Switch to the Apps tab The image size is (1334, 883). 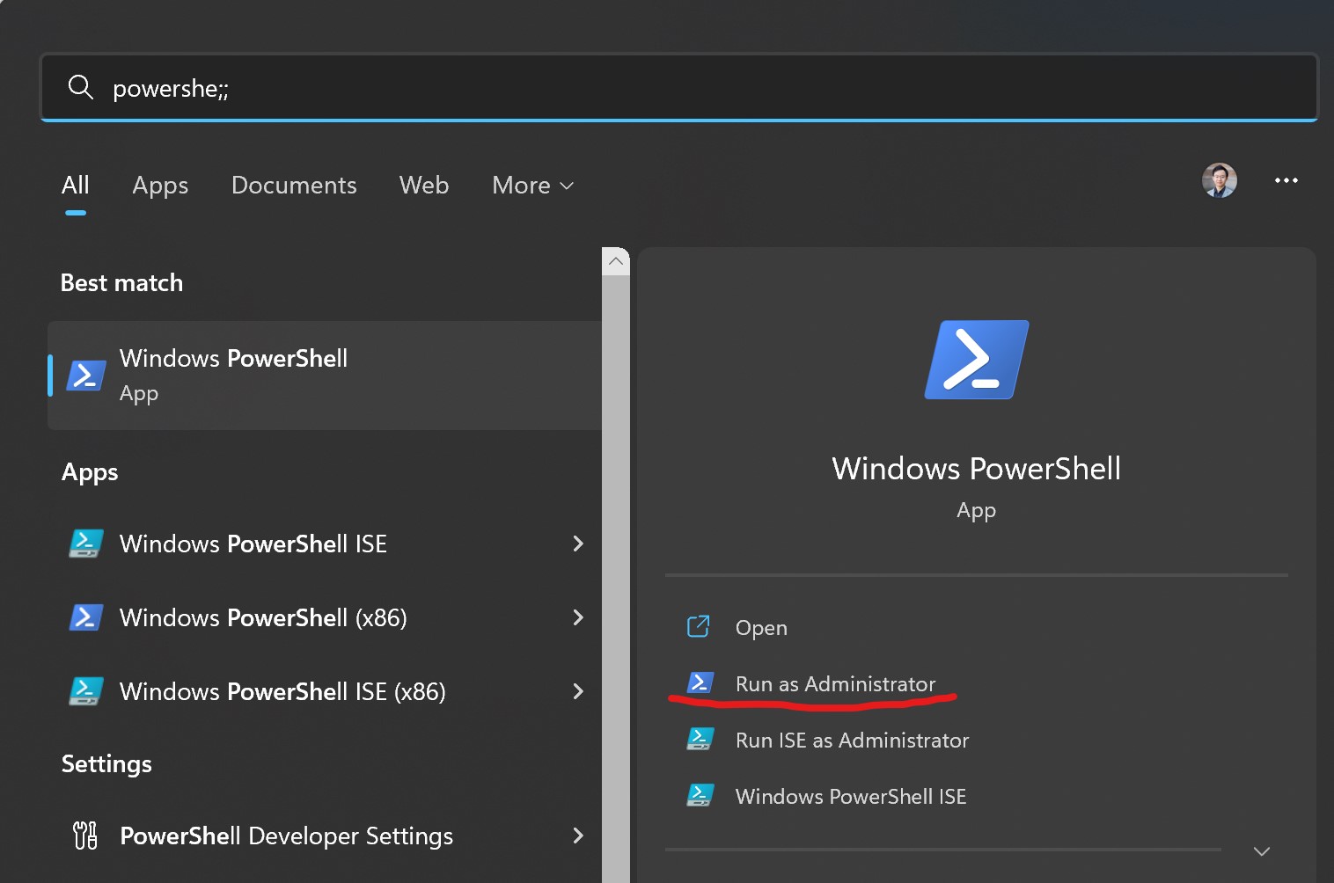point(160,186)
